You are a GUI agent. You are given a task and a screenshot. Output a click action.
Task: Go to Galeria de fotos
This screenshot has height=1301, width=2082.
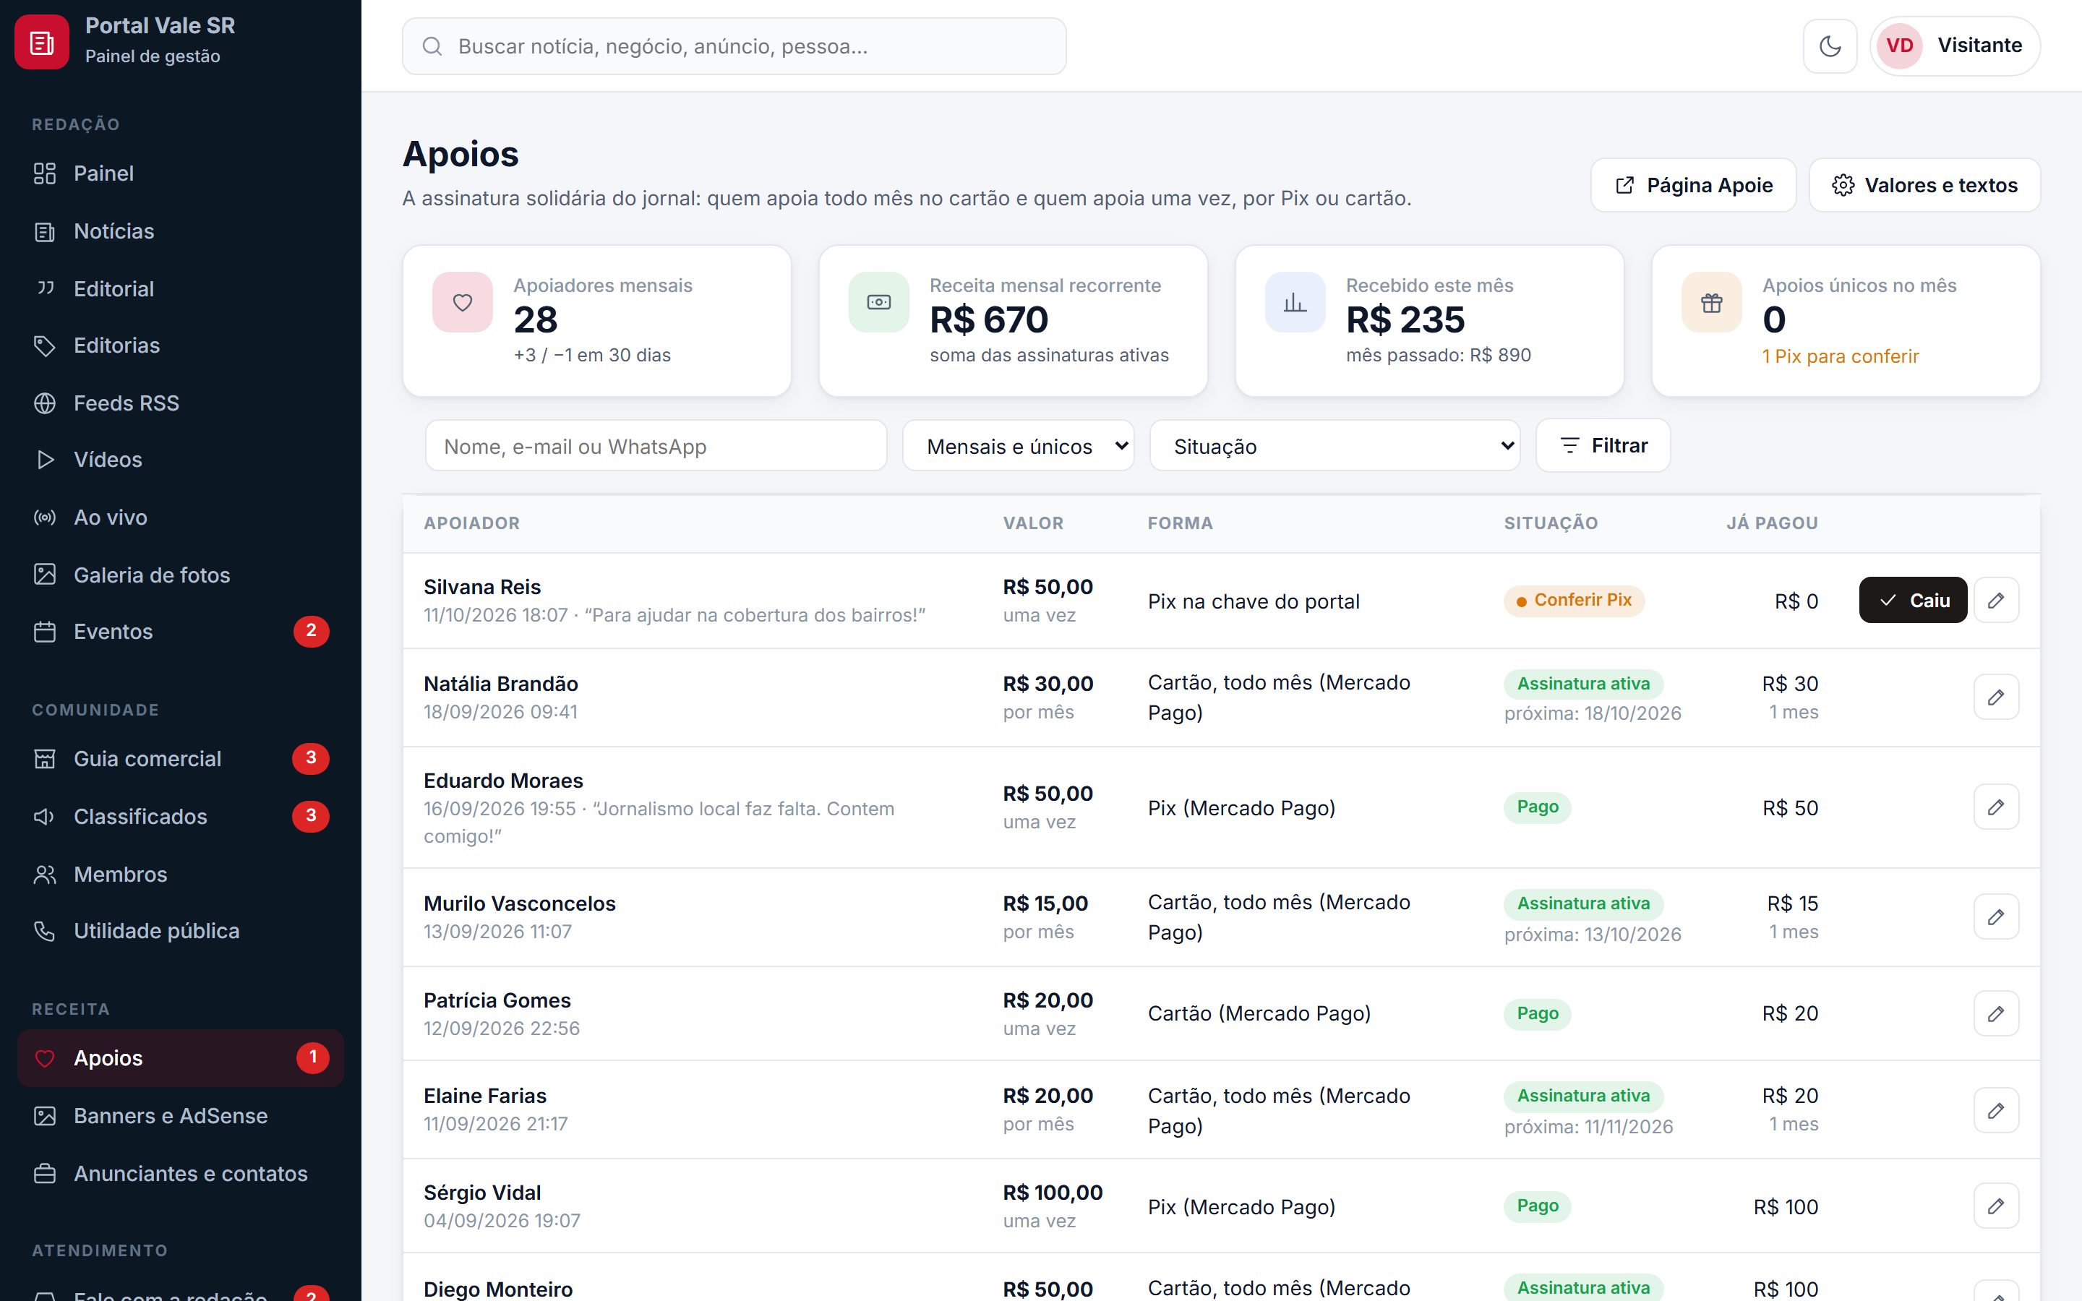click(181, 575)
